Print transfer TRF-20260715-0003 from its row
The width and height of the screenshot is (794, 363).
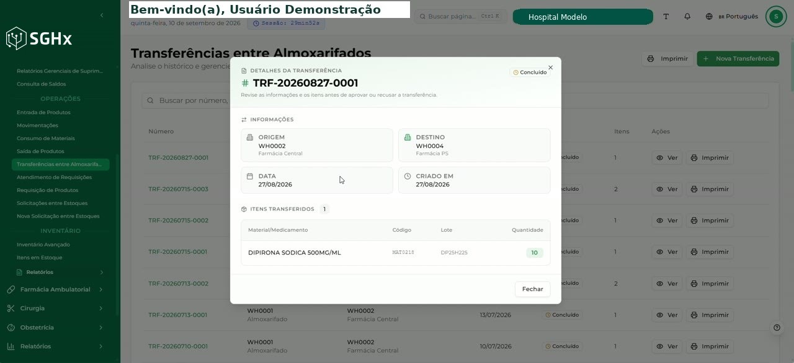(710, 190)
